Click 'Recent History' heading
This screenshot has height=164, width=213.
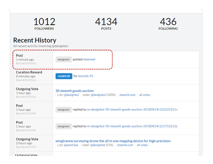35,40
